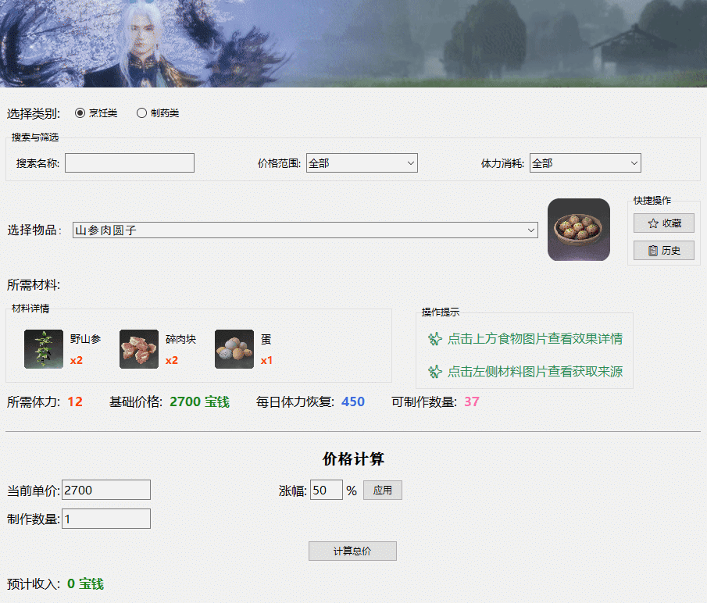This screenshot has width=707, height=603.
Task: Click the 山参肉圆子 food image
Action: click(x=579, y=230)
